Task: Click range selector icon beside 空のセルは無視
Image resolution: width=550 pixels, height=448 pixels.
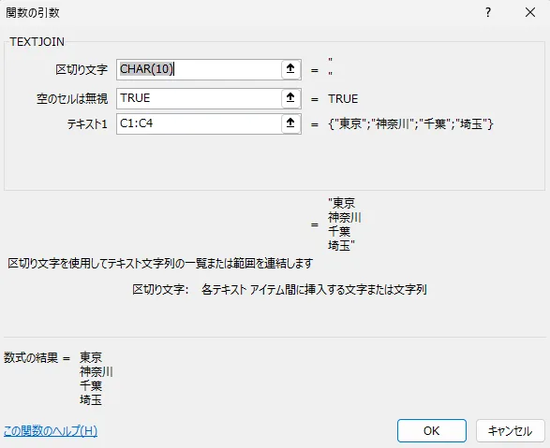Action: (x=290, y=98)
